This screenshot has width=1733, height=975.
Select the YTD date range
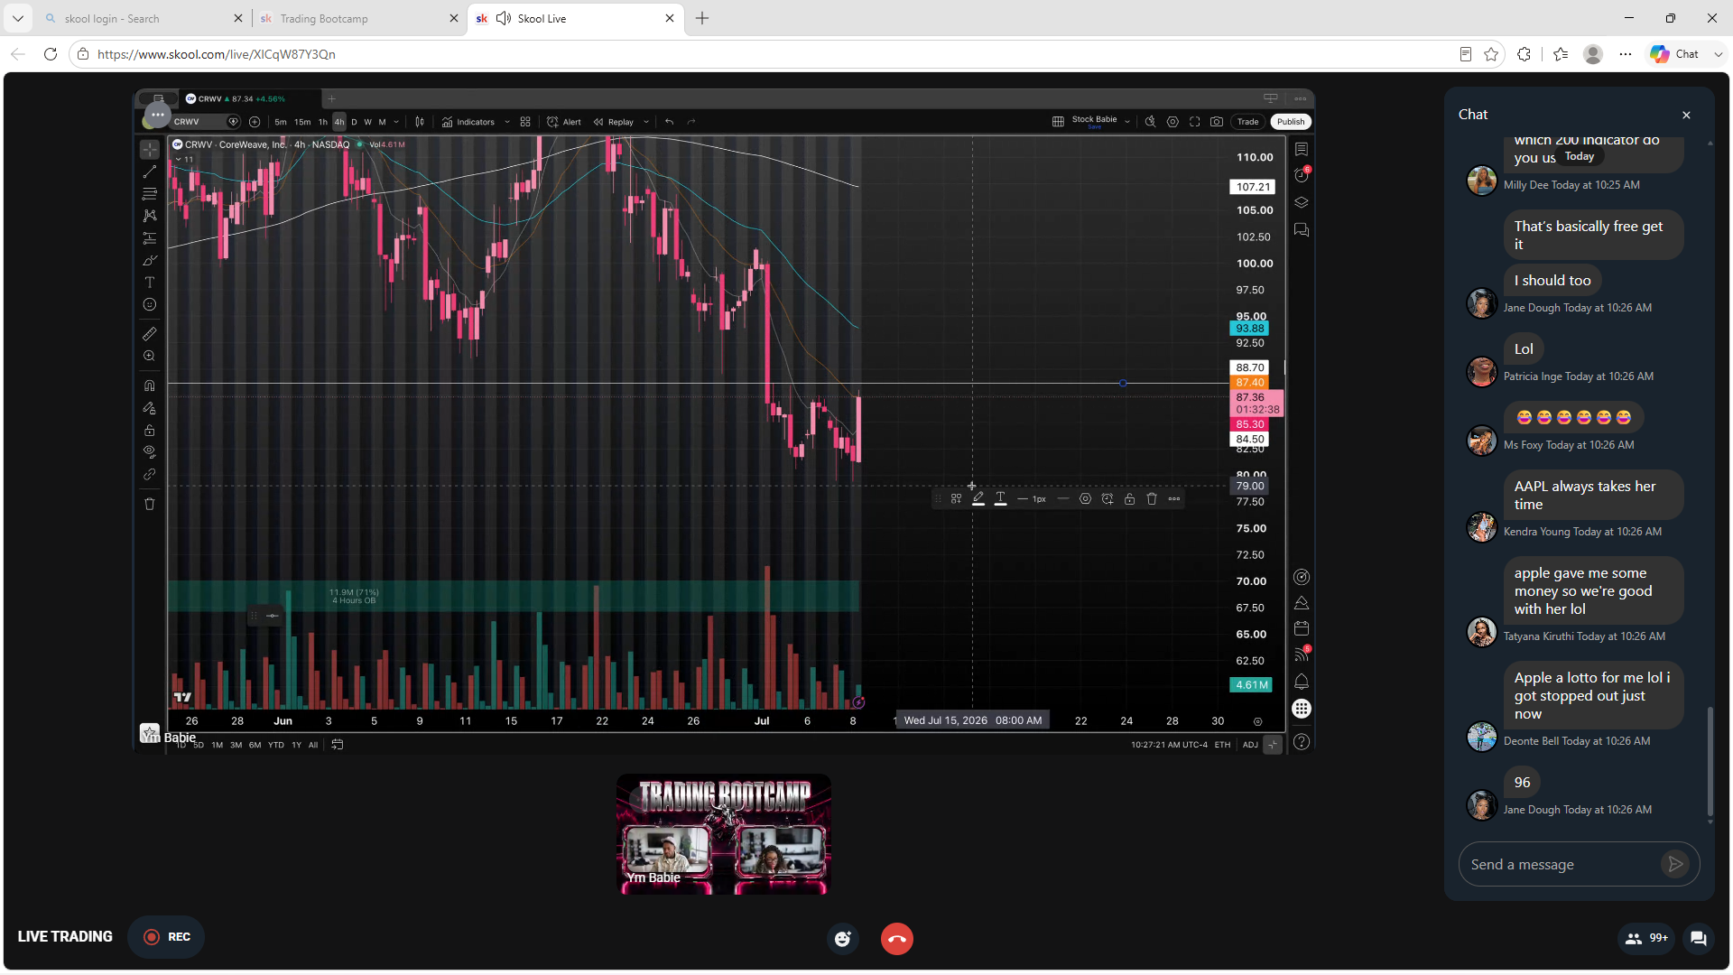tap(276, 745)
